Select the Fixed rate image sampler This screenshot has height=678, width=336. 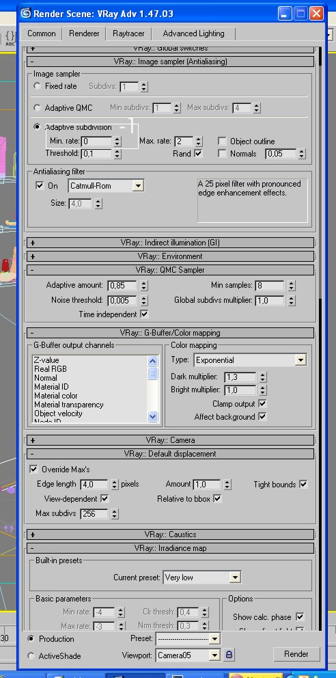(x=38, y=86)
